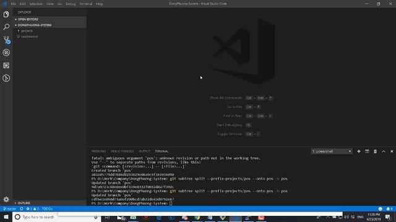Open the Terminal menu

(86, 4)
